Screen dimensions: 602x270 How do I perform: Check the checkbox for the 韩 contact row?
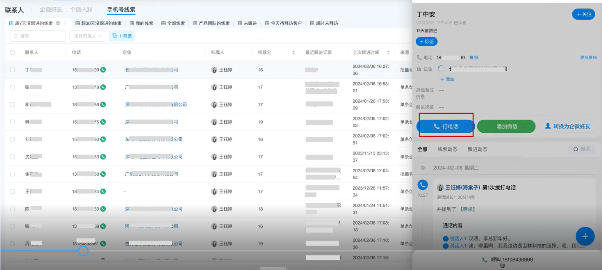[x=13, y=122]
